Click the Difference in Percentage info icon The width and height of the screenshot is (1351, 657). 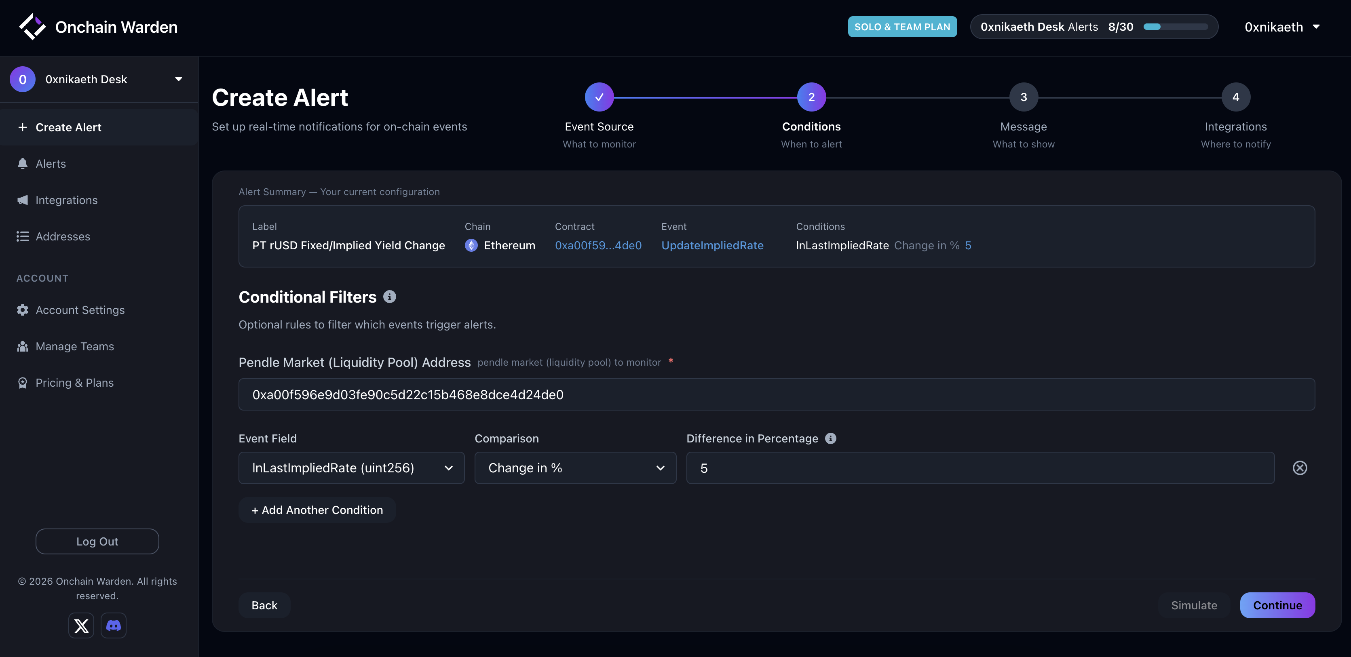[830, 438]
